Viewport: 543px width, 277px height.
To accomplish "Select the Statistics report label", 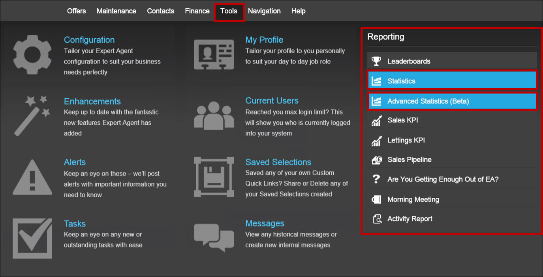I will click(402, 81).
